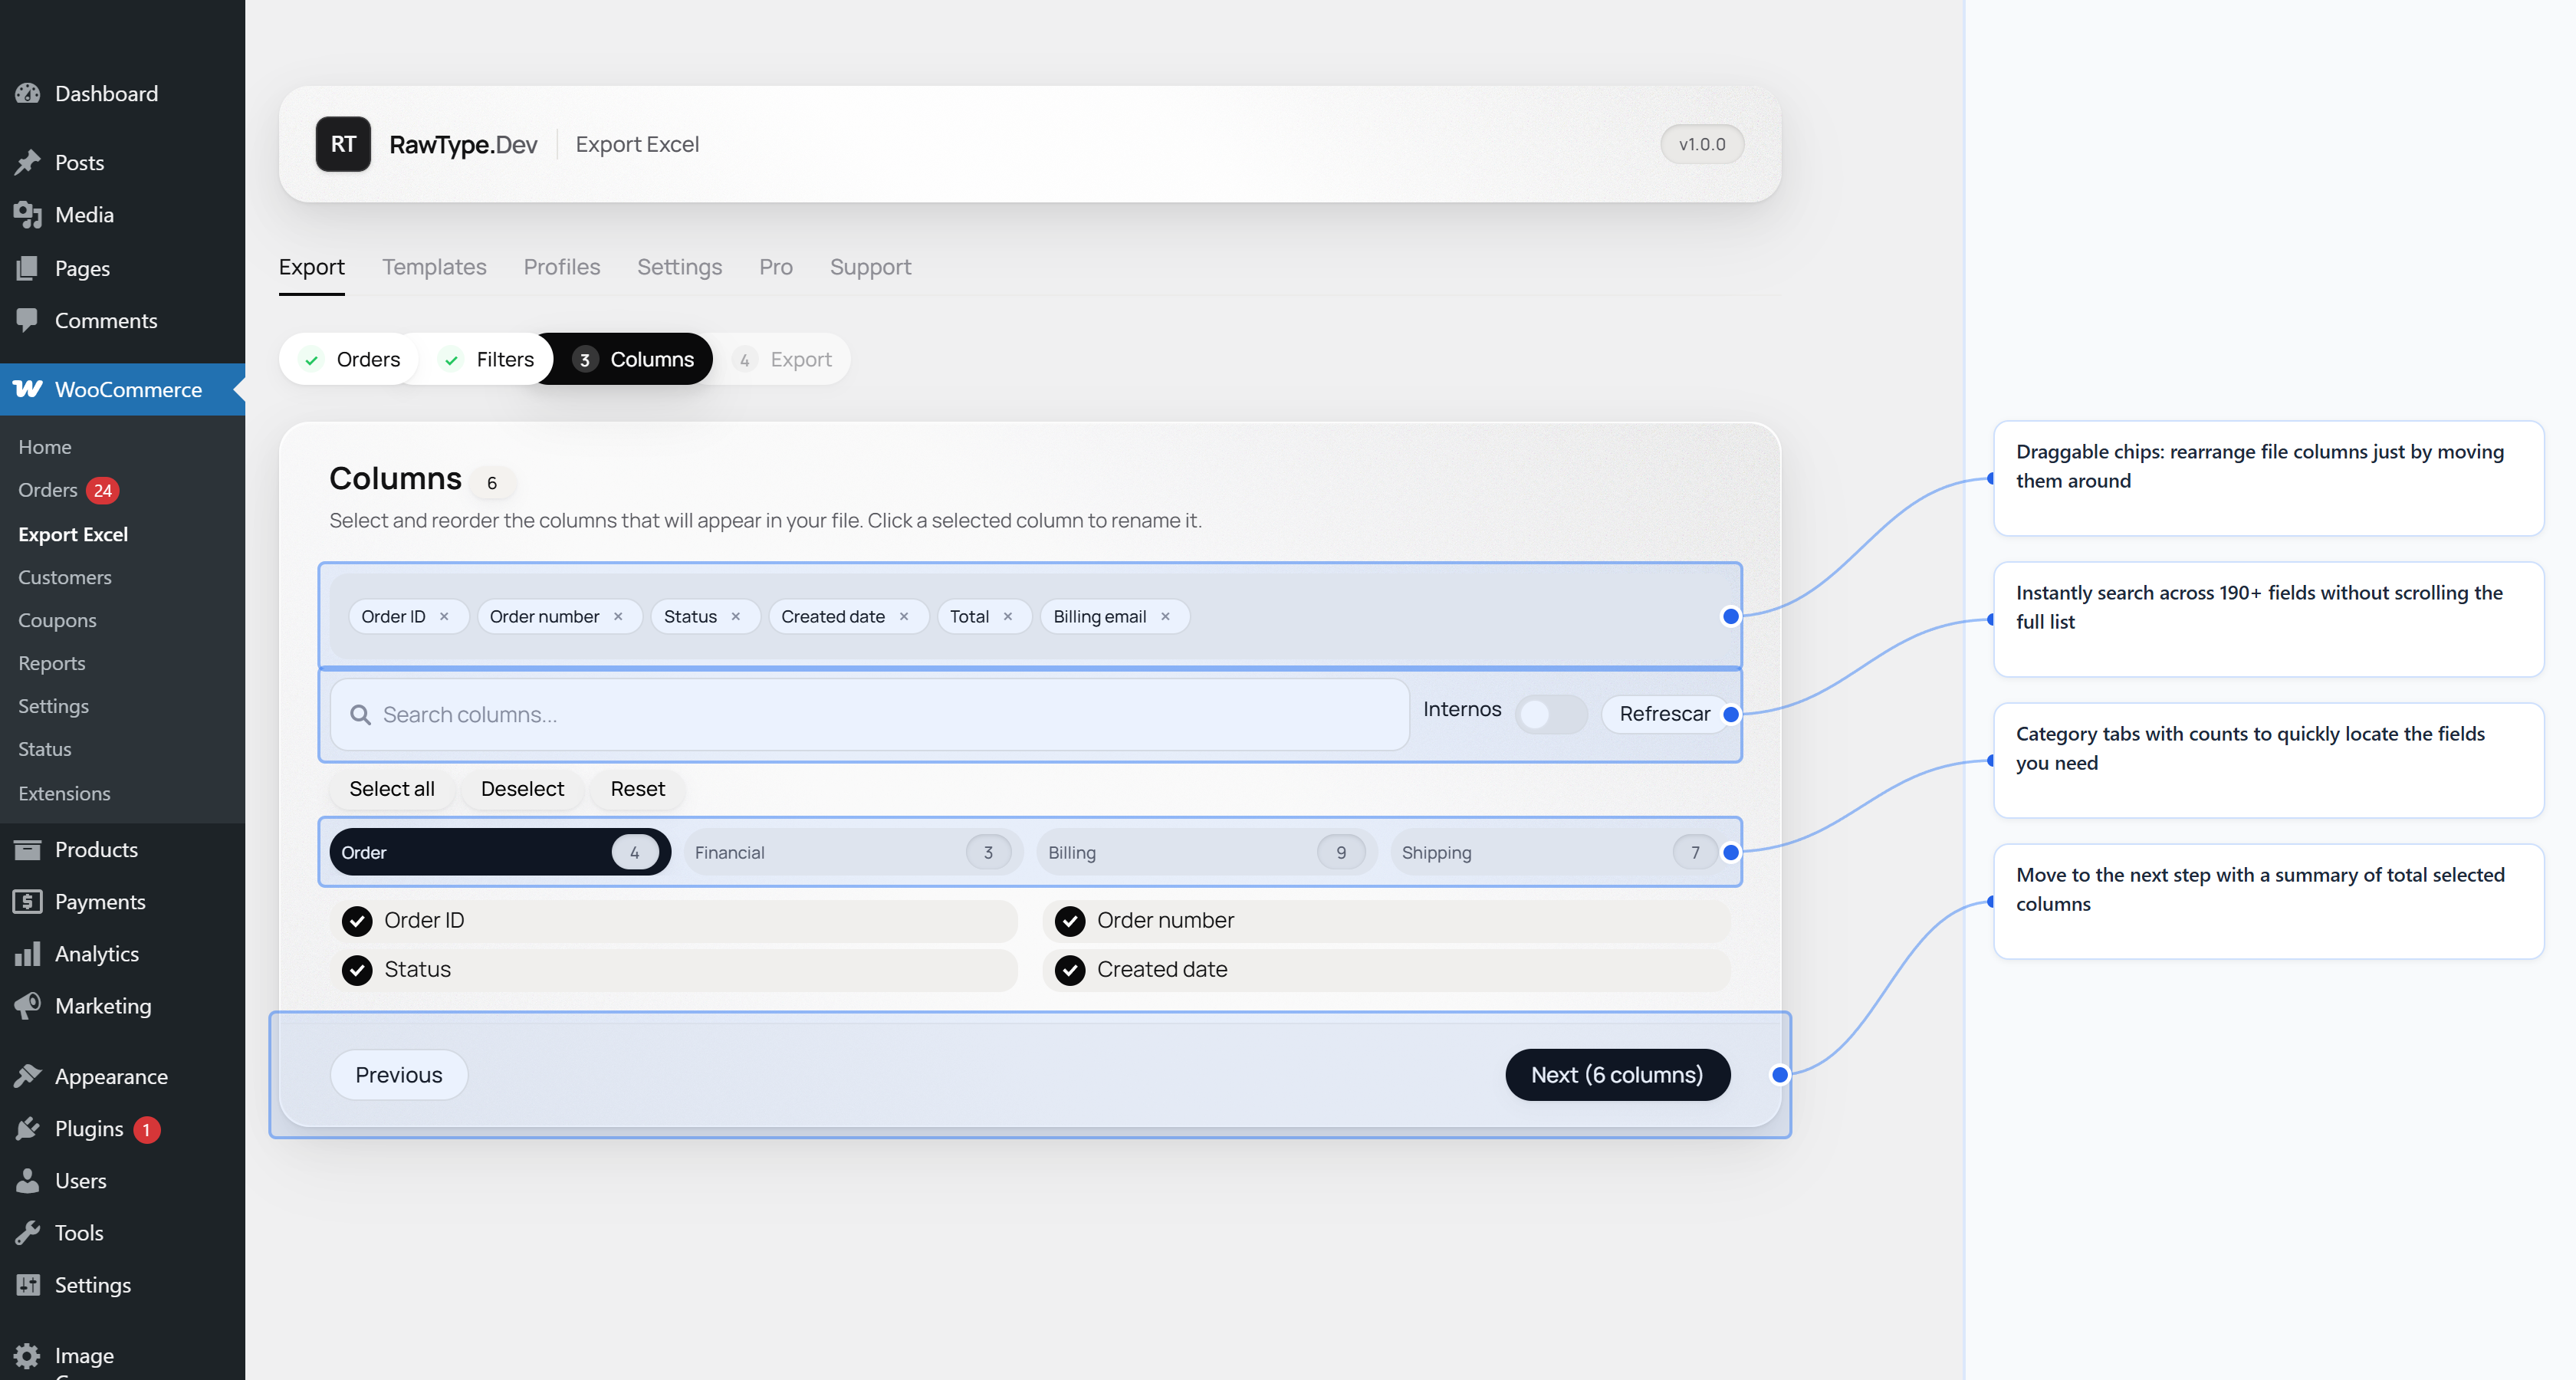Open the Support tab
Viewport: 2576px width, 1380px height.
pos(870,267)
